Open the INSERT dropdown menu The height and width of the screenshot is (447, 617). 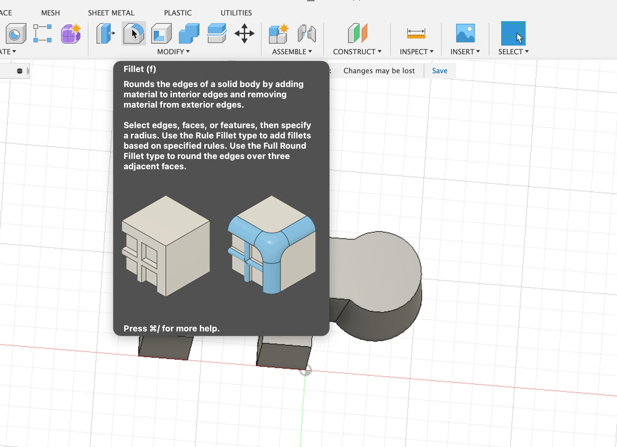click(465, 52)
